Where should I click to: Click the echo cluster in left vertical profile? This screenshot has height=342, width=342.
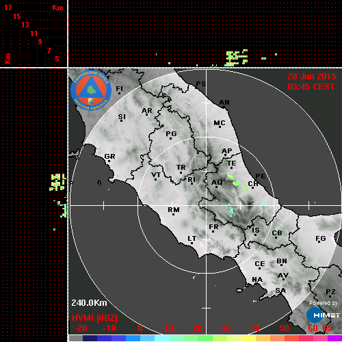[58, 182]
